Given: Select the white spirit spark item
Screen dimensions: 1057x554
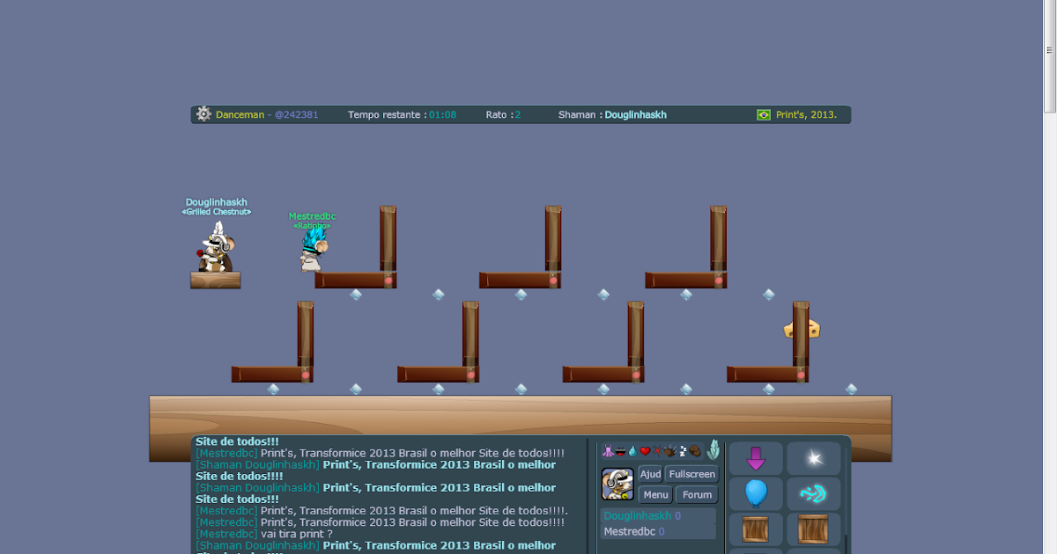Looking at the screenshot, I should click(x=813, y=459).
